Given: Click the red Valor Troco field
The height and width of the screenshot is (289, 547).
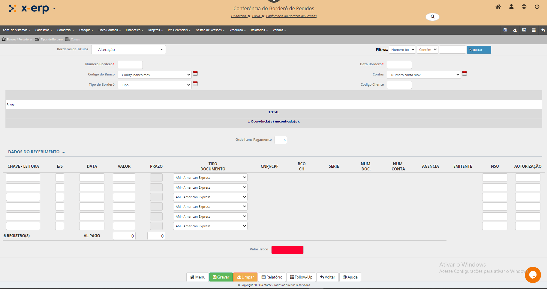Looking at the screenshot, I should 287,250.
